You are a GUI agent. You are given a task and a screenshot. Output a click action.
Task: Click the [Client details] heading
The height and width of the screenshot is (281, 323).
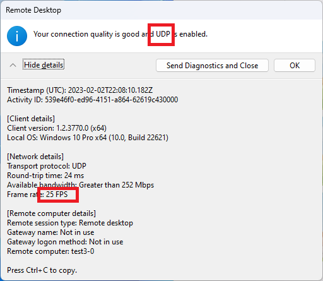pos(31,119)
